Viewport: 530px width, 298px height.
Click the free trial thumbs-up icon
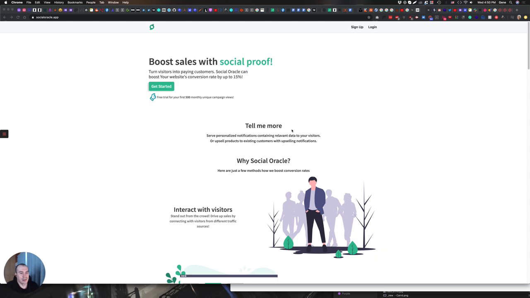tap(153, 97)
